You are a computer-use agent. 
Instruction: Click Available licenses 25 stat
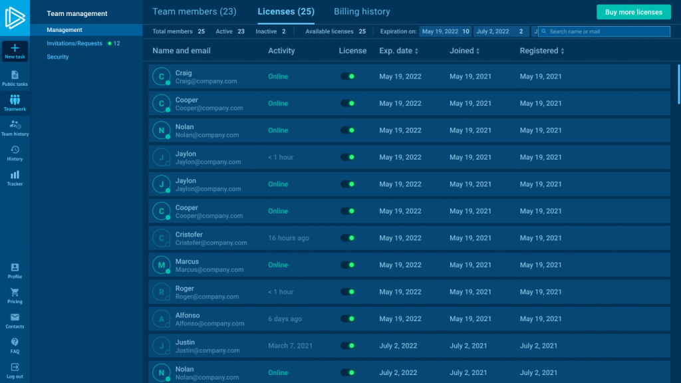coord(335,31)
